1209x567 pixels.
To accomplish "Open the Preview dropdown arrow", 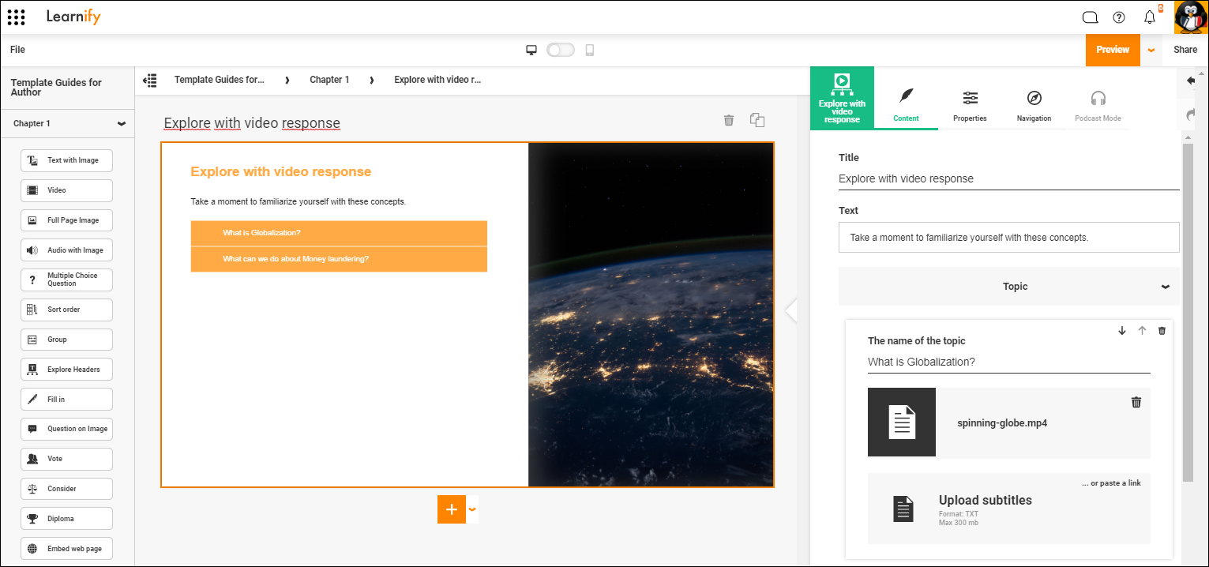I will pyautogui.click(x=1151, y=49).
